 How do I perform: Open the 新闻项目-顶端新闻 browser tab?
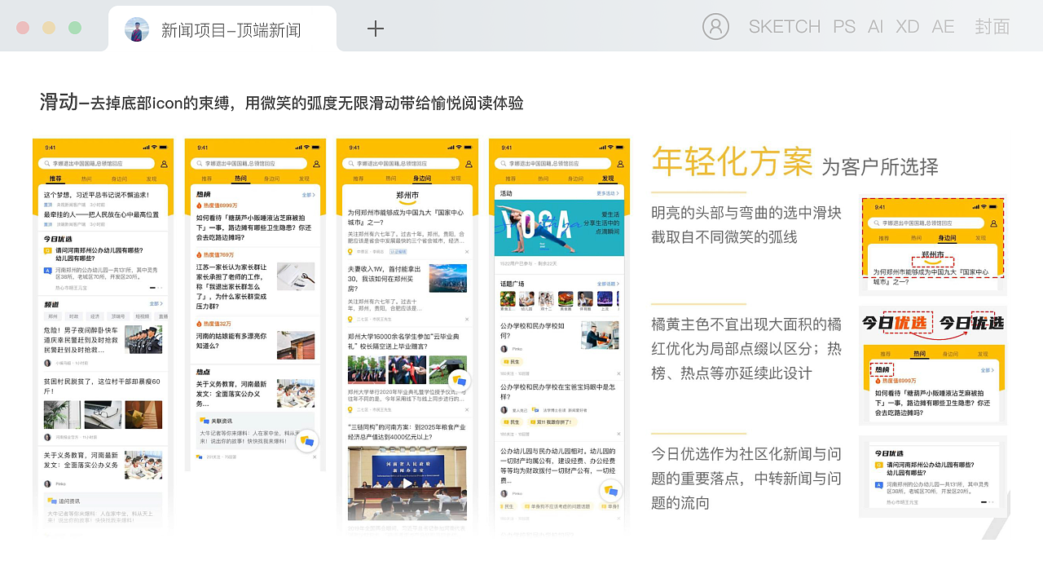[222, 29]
